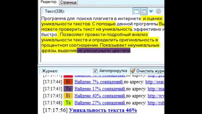Click the words данной программы in editor
The height and width of the screenshot is (114, 202).
137,24
